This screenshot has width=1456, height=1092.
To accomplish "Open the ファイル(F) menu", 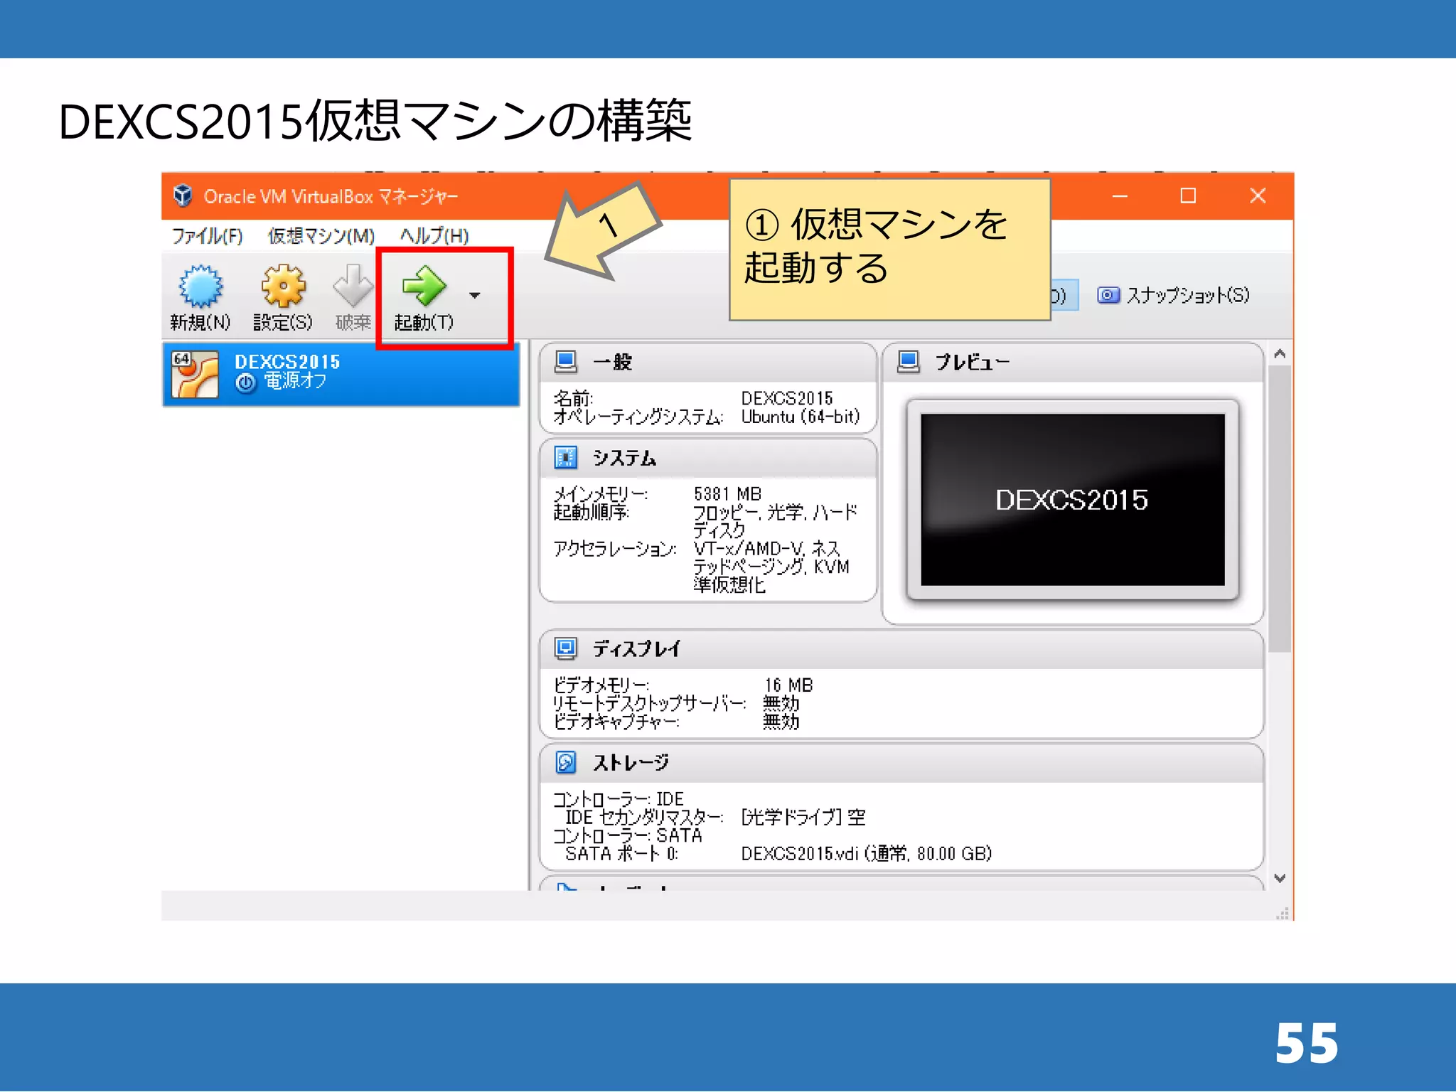I will tap(207, 235).
